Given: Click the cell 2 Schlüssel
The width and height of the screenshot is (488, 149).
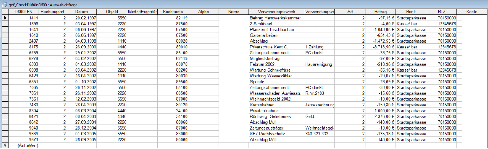Looking at the screenshot, I should pos(276,24).
